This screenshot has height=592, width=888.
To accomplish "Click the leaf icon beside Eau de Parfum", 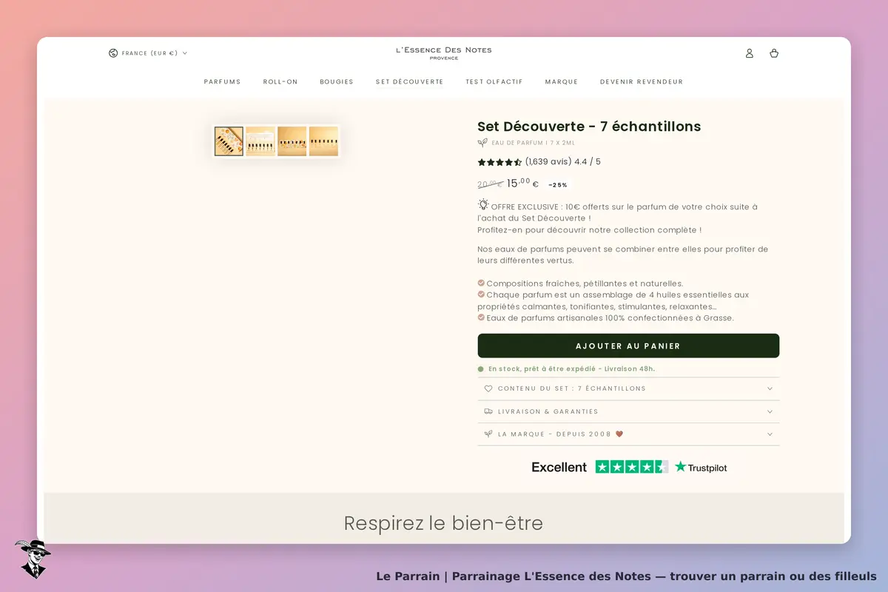I will [482, 143].
